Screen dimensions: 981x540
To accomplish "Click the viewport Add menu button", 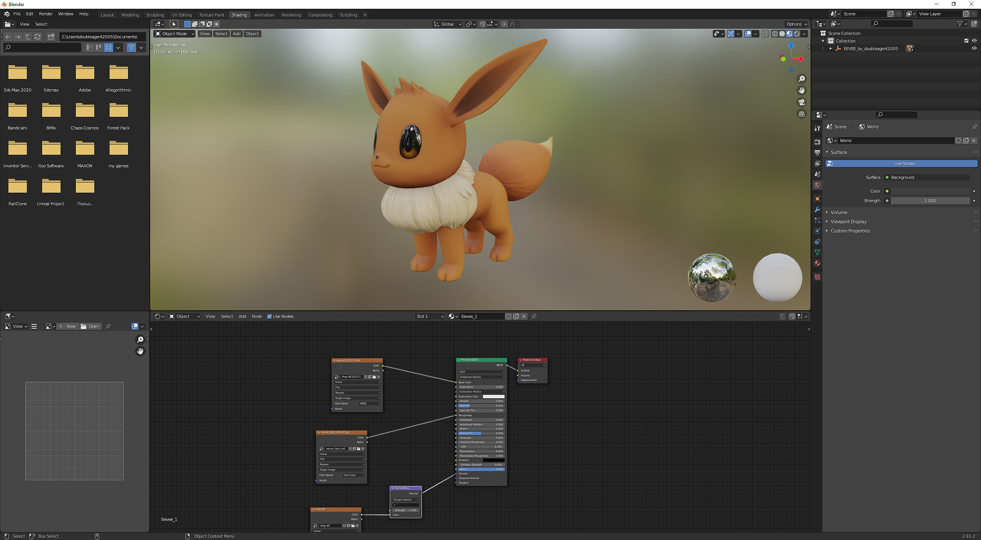I will pos(237,34).
